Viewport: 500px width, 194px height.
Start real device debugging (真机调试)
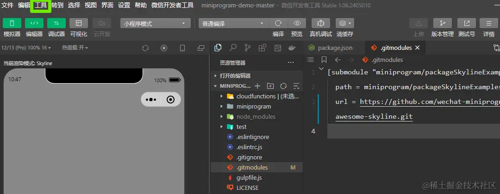[321, 23]
